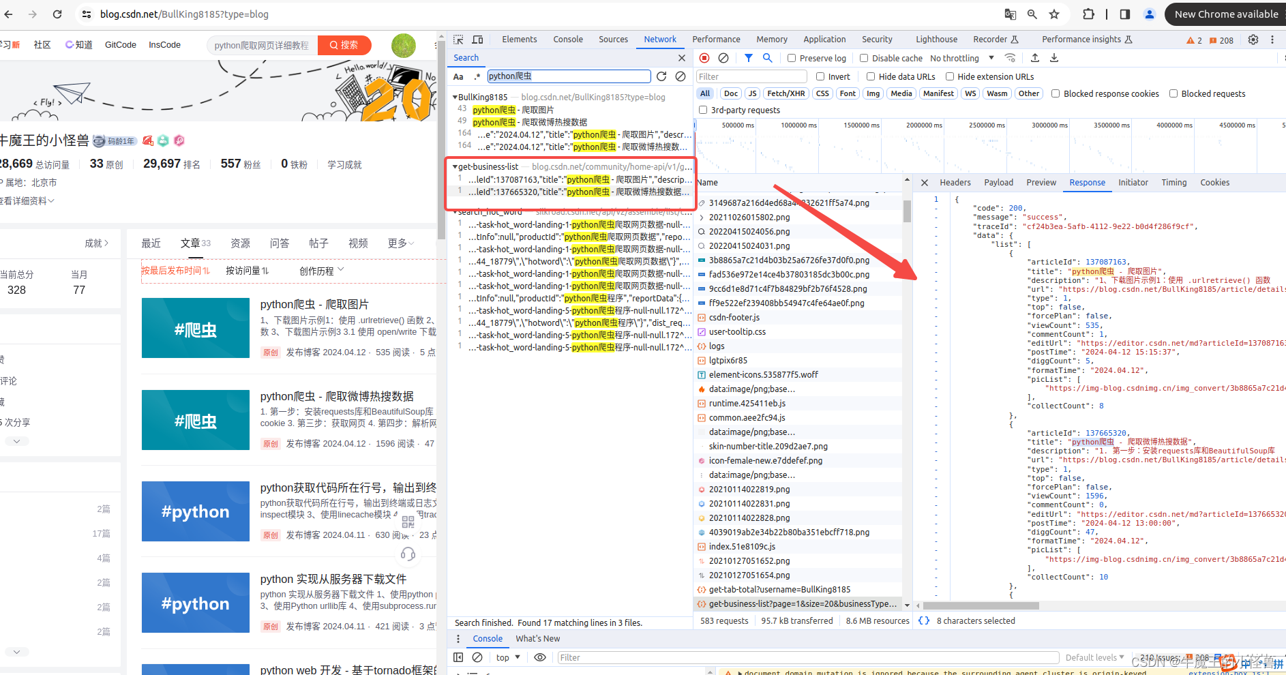Open the Headers tab
This screenshot has width=1286, height=675.
[x=955, y=183]
